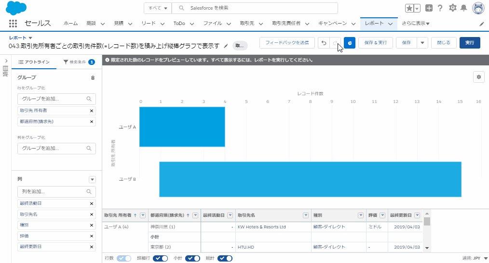The image size is (489, 263).
Task: Open the App Launcher grid icon
Action: click(x=13, y=23)
